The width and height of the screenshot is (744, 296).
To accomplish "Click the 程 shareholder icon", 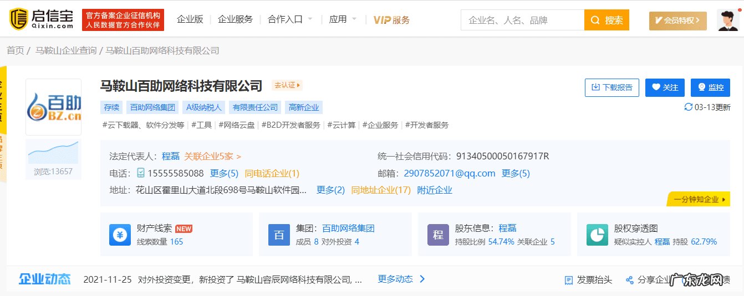I will tap(438, 235).
